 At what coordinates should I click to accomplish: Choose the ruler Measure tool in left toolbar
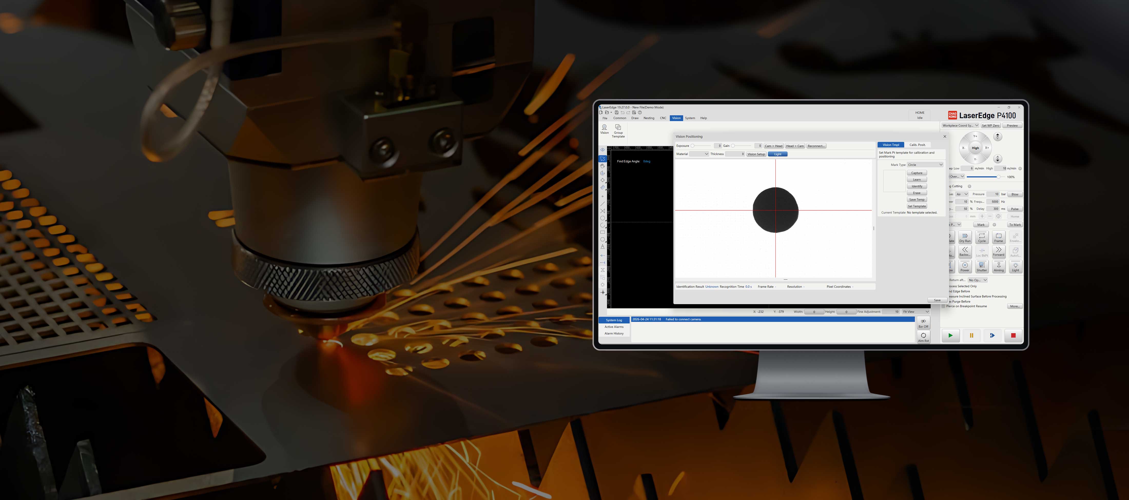603,187
